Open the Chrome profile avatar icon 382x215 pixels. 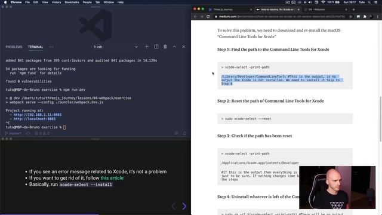coord(371,17)
